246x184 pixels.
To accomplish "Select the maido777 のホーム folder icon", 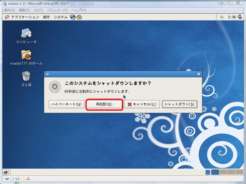I will [26, 55].
